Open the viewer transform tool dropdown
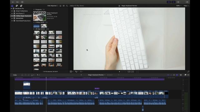 coord(72,72)
